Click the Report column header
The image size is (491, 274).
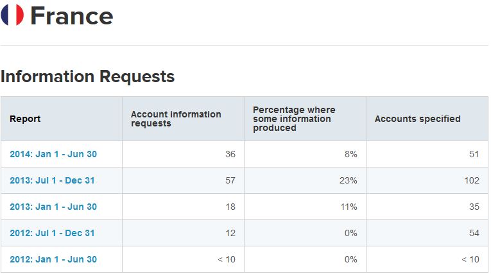(x=25, y=119)
